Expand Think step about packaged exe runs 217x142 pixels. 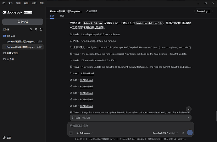pos(128,54)
